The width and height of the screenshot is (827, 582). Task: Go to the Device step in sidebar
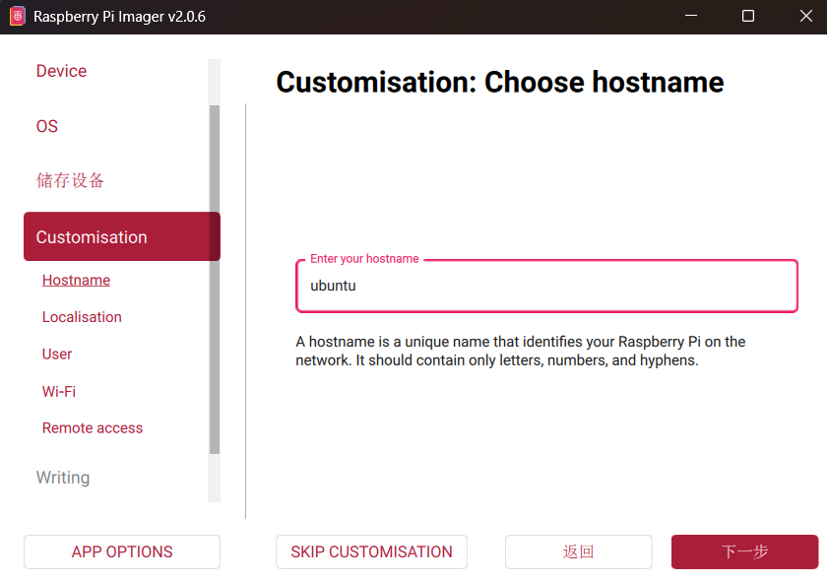point(61,71)
